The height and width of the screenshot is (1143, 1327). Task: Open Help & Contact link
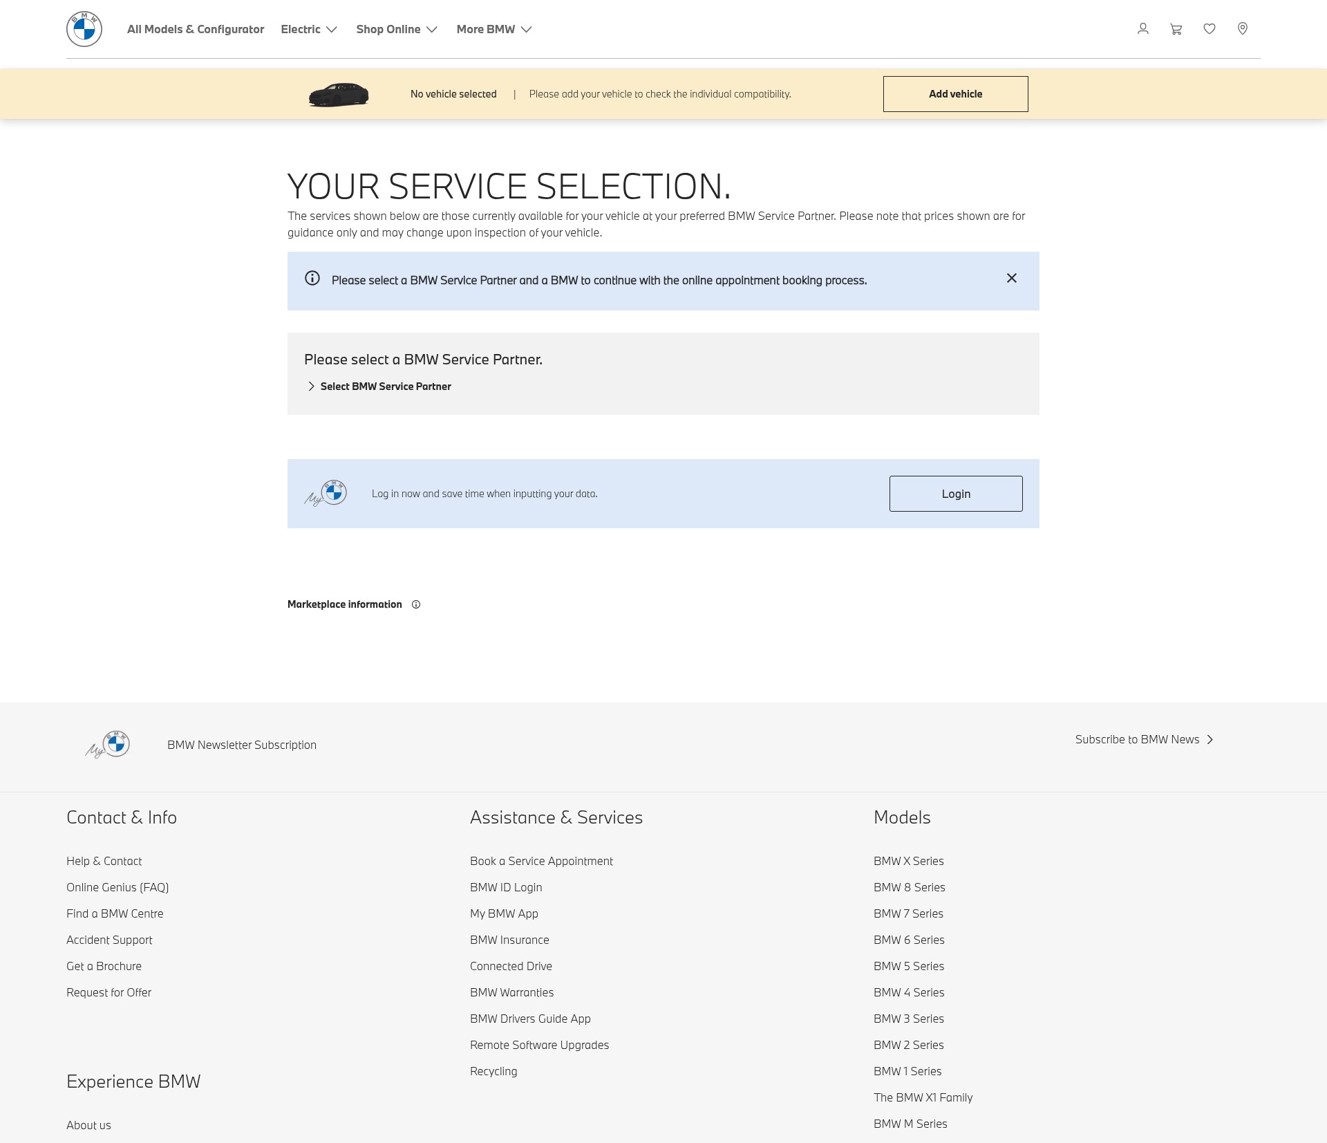pyautogui.click(x=104, y=862)
